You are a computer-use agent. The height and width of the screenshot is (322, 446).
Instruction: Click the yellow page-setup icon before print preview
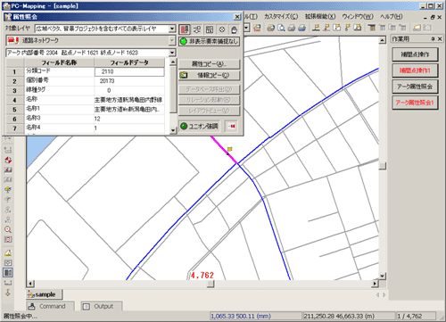point(270,28)
